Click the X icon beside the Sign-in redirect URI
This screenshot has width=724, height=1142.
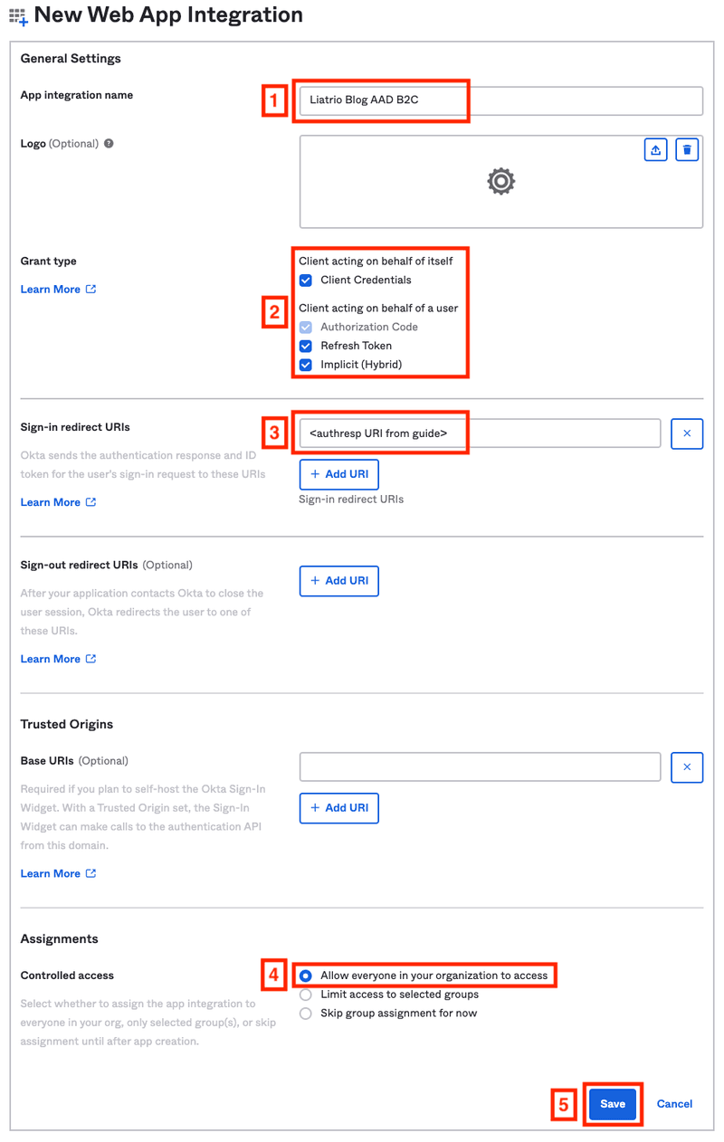click(x=687, y=433)
